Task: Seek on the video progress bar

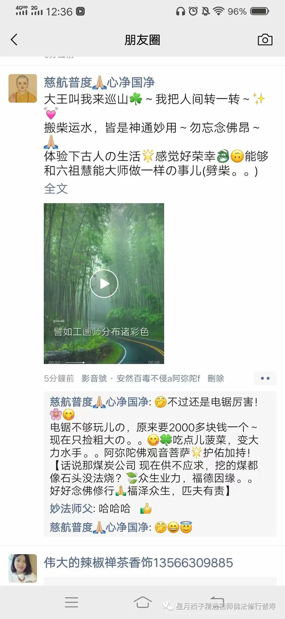Action: tap(104, 362)
